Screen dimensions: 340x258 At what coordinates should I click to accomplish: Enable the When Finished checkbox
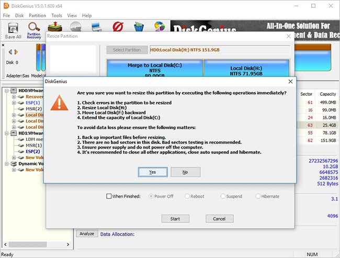tap(109, 196)
